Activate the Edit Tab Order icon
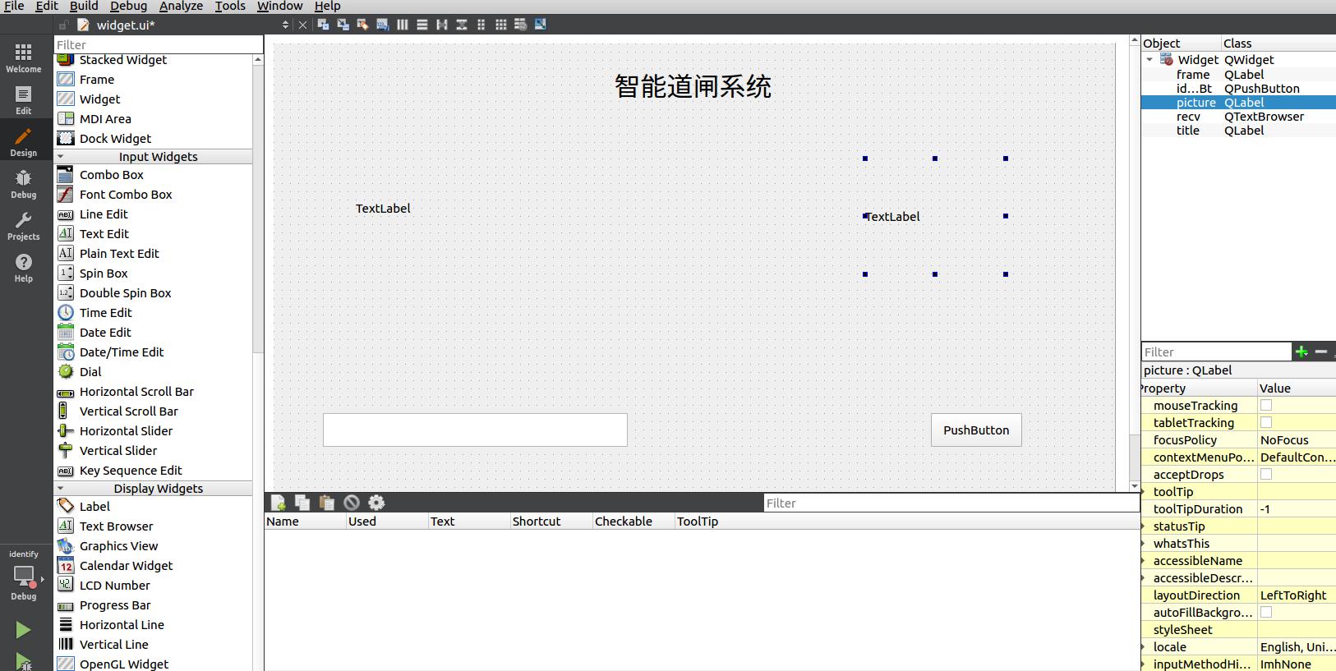This screenshot has height=671, width=1336. 383,25
